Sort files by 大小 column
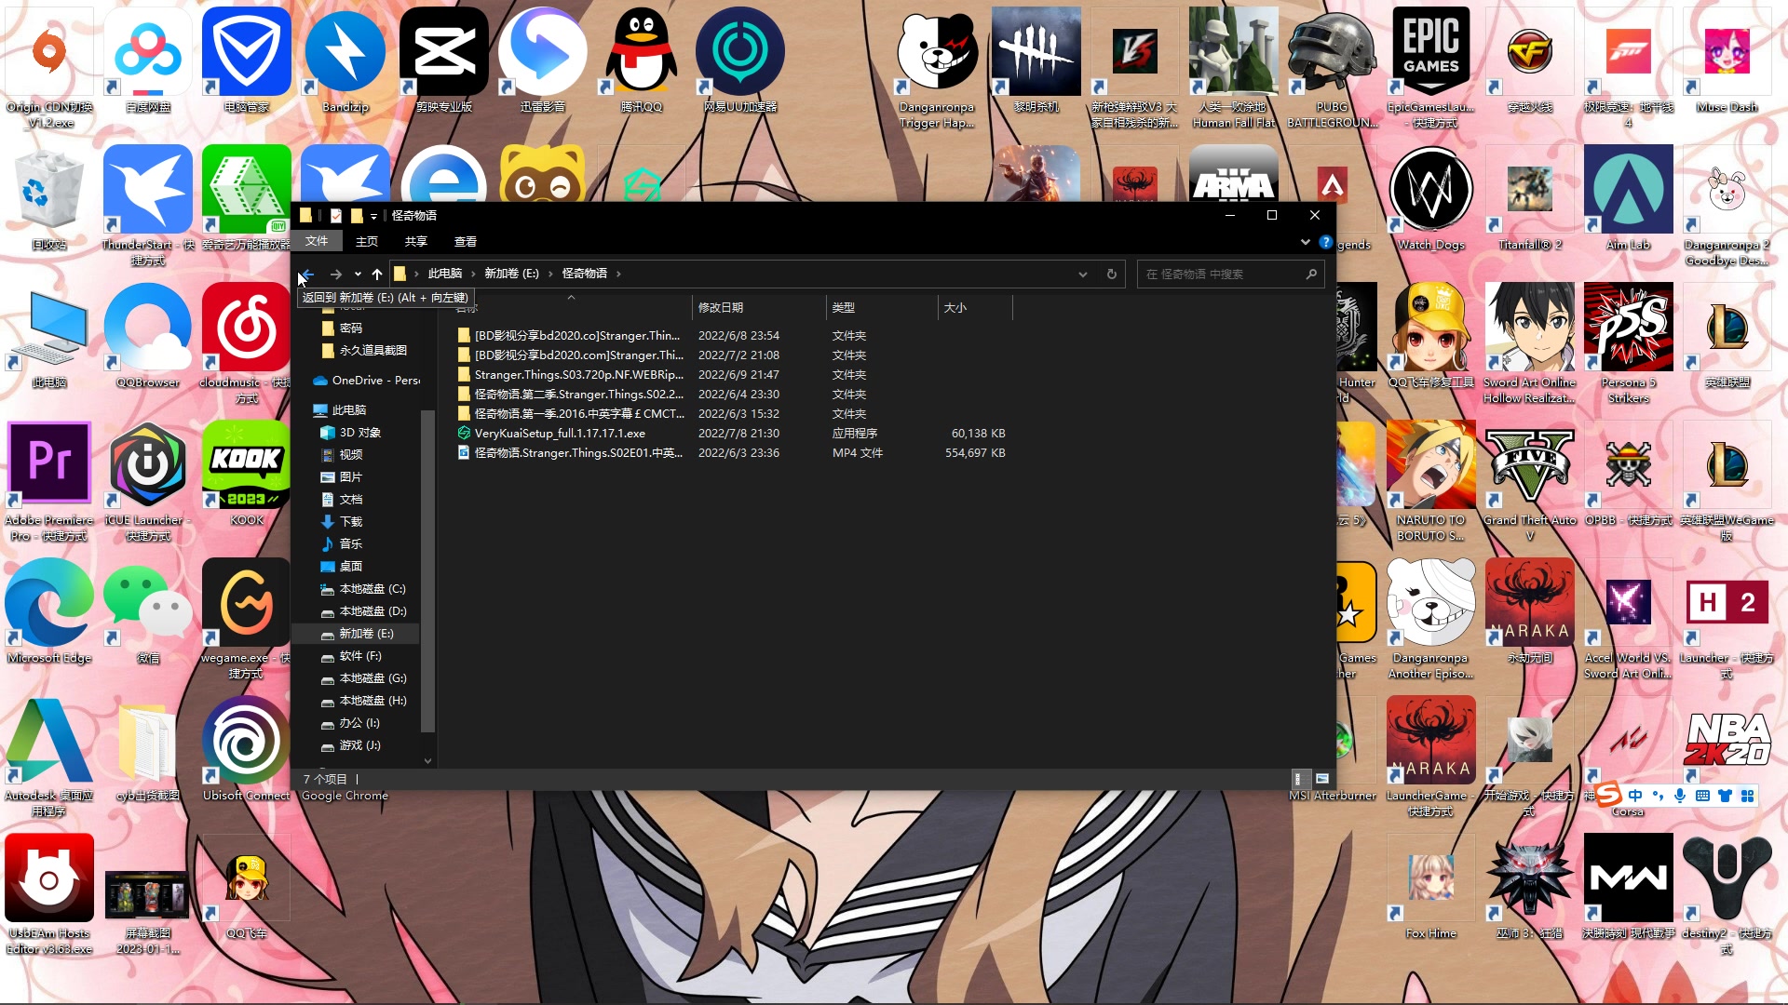The width and height of the screenshot is (1788, 1005). pos(974,307)
